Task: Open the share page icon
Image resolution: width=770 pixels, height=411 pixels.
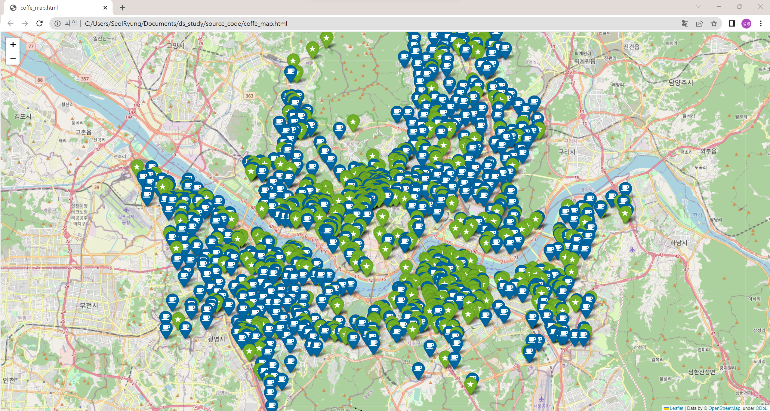Action: [699, 23]
